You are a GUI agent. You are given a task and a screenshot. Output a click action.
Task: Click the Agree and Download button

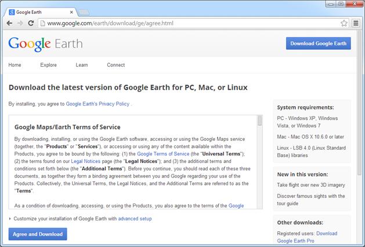tap(38, 234)
